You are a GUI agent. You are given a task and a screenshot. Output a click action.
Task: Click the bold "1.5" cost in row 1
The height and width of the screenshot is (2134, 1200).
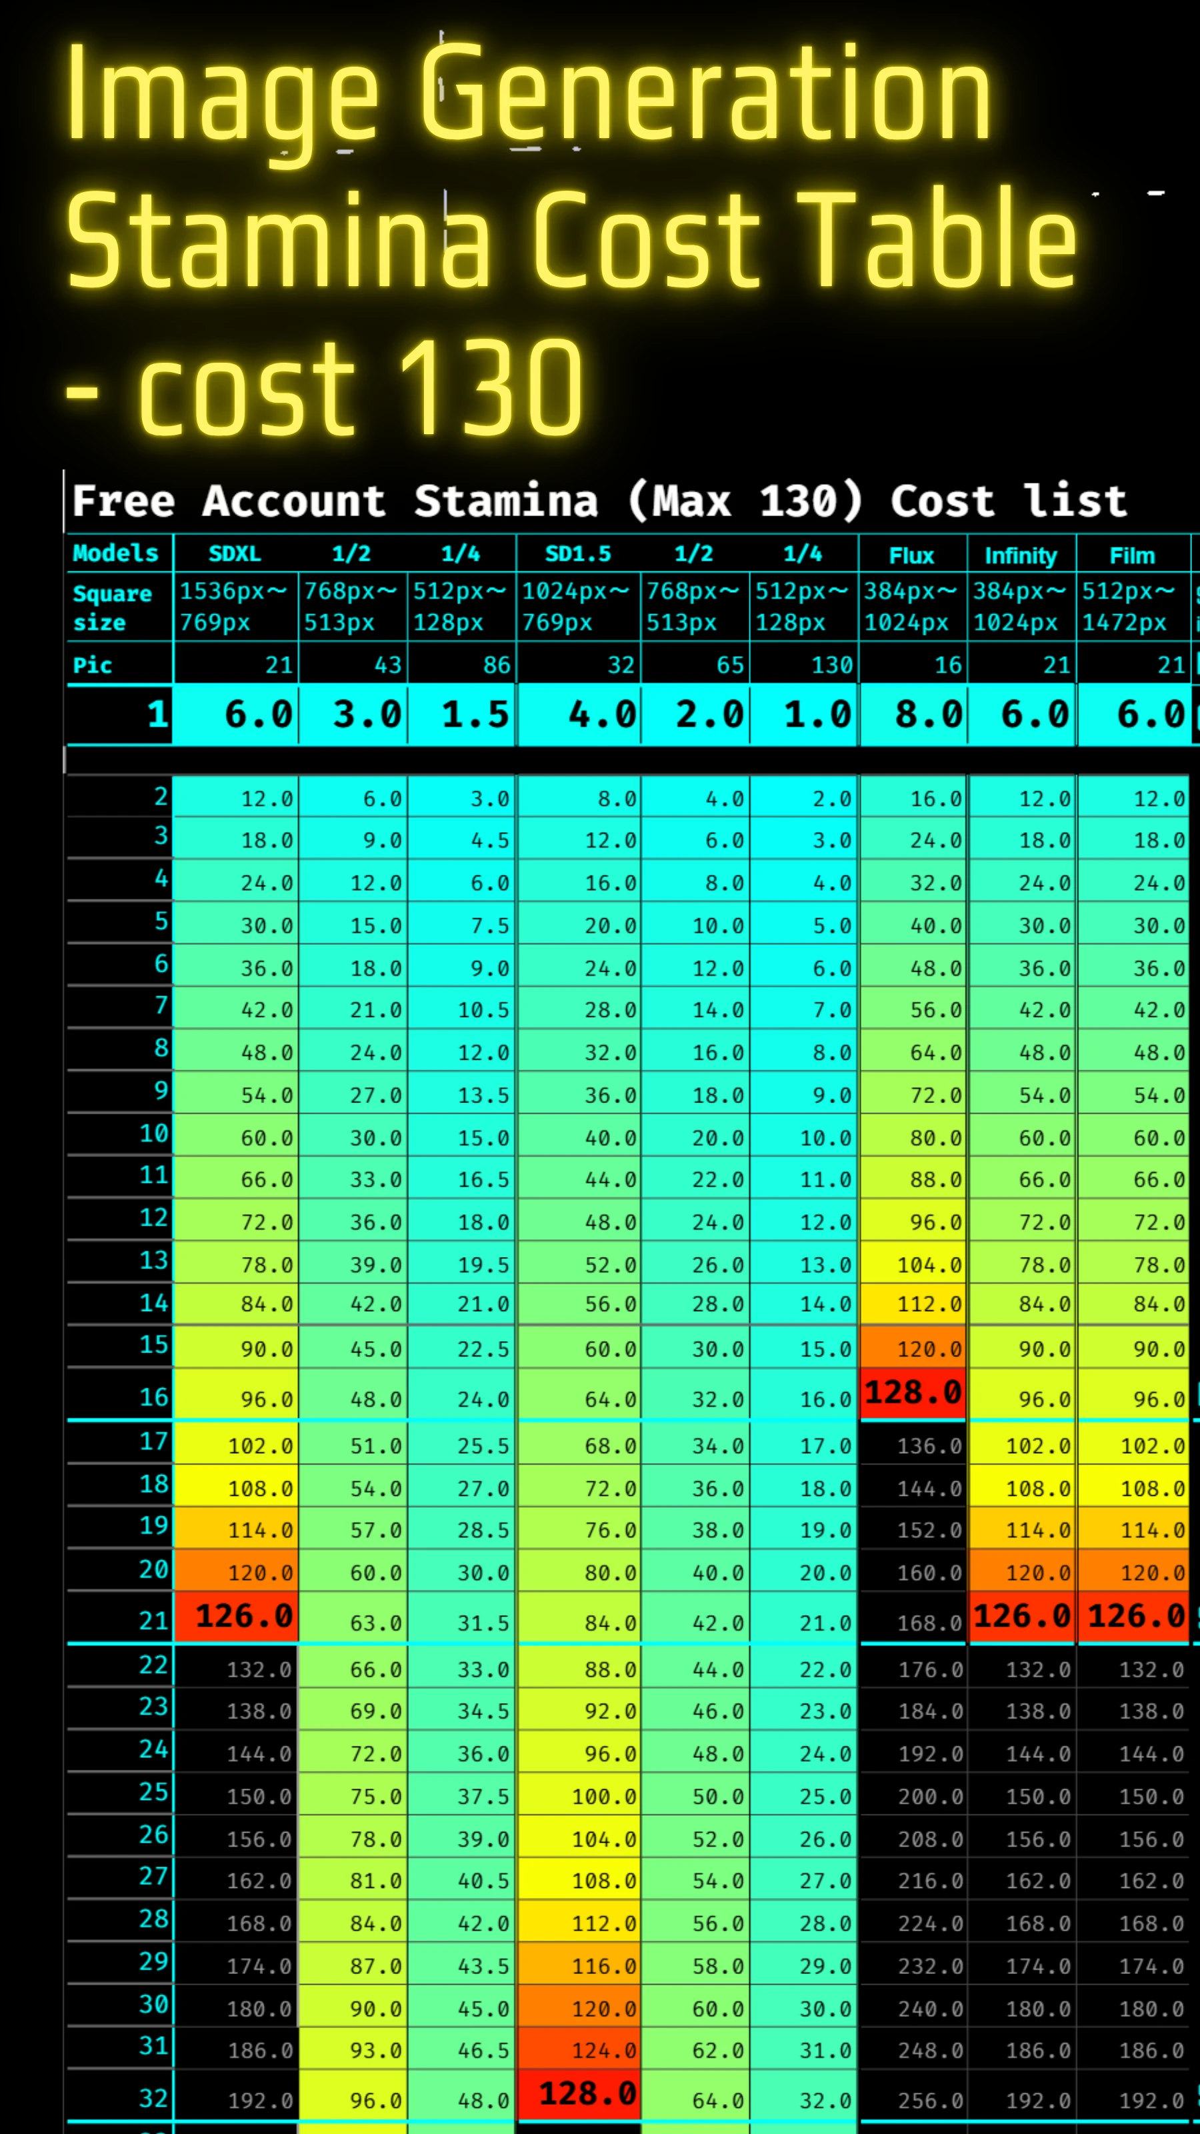(x=475, y=715)
